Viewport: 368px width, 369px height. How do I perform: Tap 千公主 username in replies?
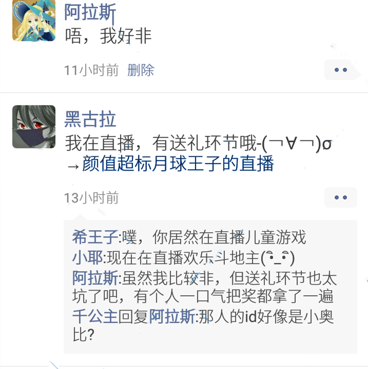click(95, 317)
